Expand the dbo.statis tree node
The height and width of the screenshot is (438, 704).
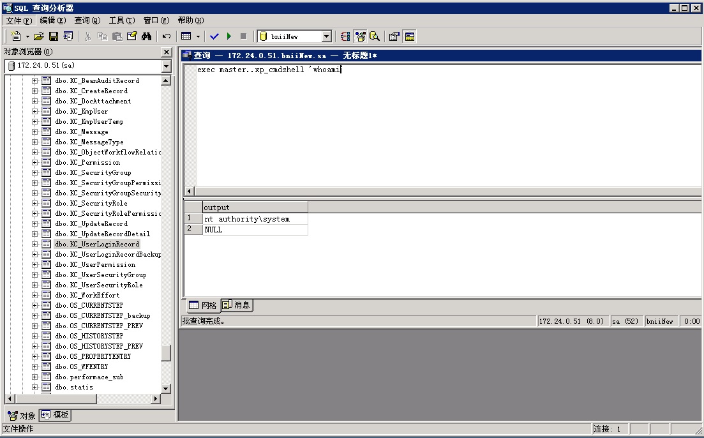[x=34, y=387]
